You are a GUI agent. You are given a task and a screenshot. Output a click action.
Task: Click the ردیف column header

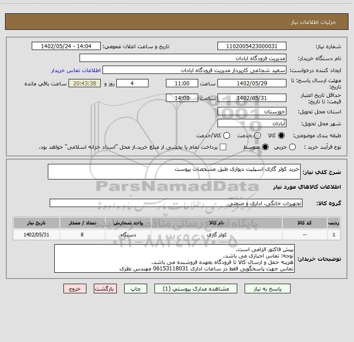click(x=334, y=223)
